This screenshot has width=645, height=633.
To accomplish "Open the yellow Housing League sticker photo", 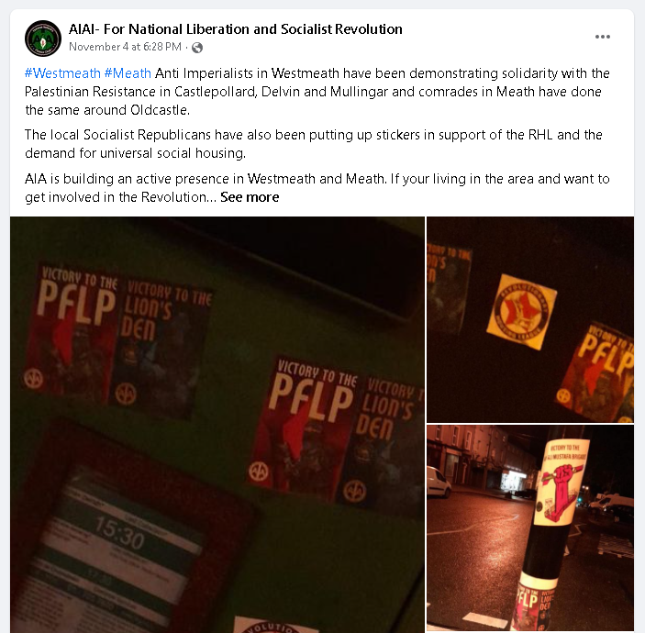I will 530,319.
